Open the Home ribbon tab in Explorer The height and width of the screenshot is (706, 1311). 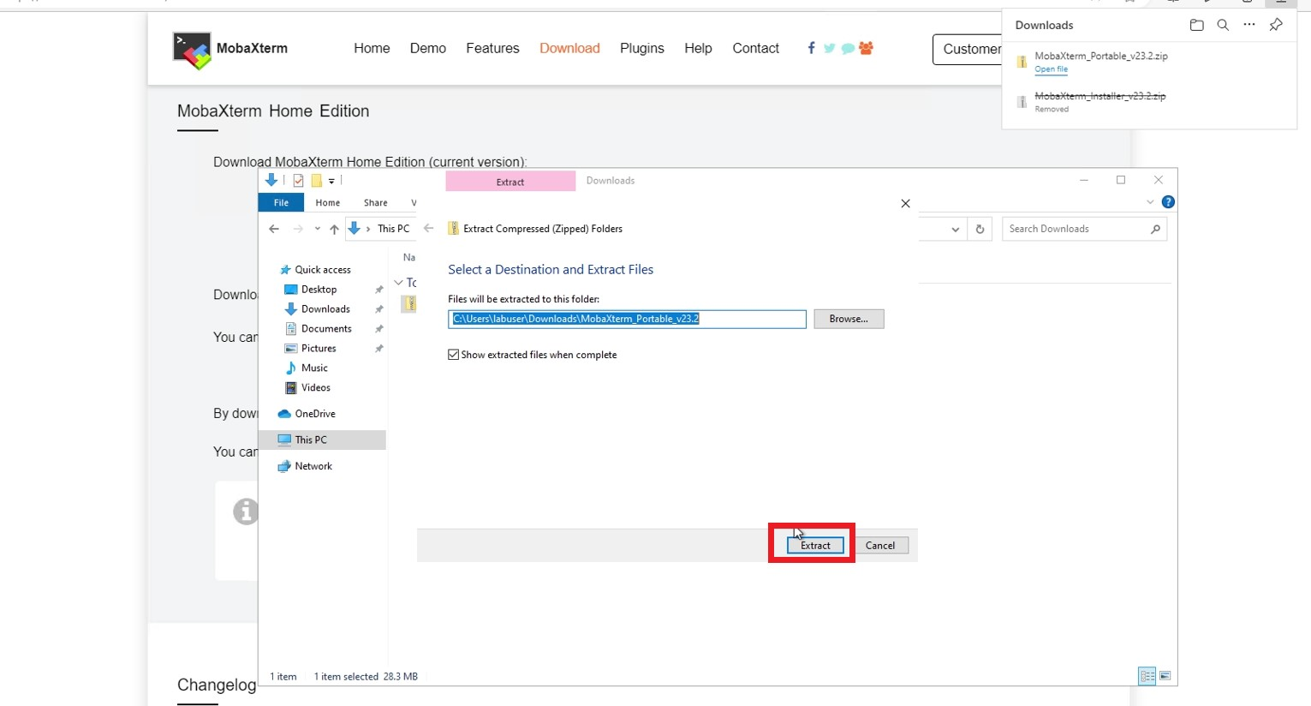click(328, 203)
